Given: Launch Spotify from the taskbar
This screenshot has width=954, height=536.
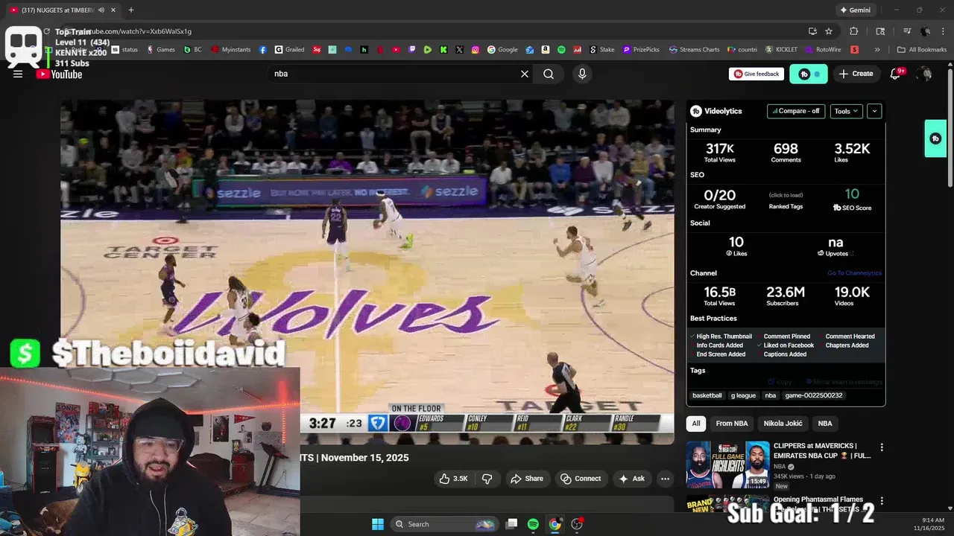Looking at the screenshot, I should pos(533,524).
